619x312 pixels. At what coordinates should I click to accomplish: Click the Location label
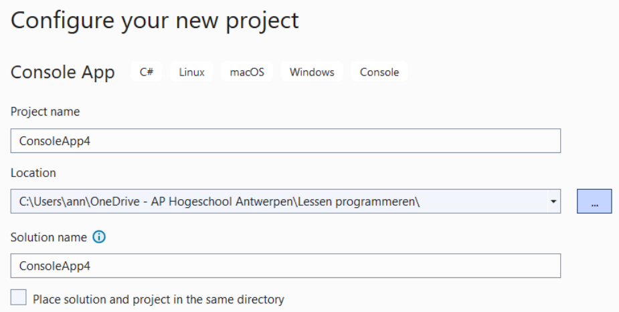[x=33, y=172]
